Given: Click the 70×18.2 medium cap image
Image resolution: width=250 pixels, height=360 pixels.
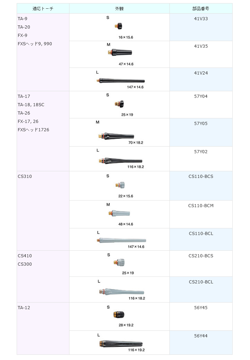Looking at the screenshot, I should coord(116,135).
